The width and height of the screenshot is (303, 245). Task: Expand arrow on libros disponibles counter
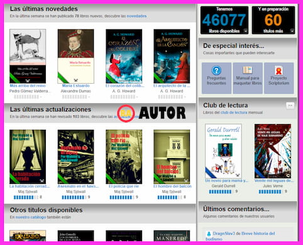click(245, 31)
